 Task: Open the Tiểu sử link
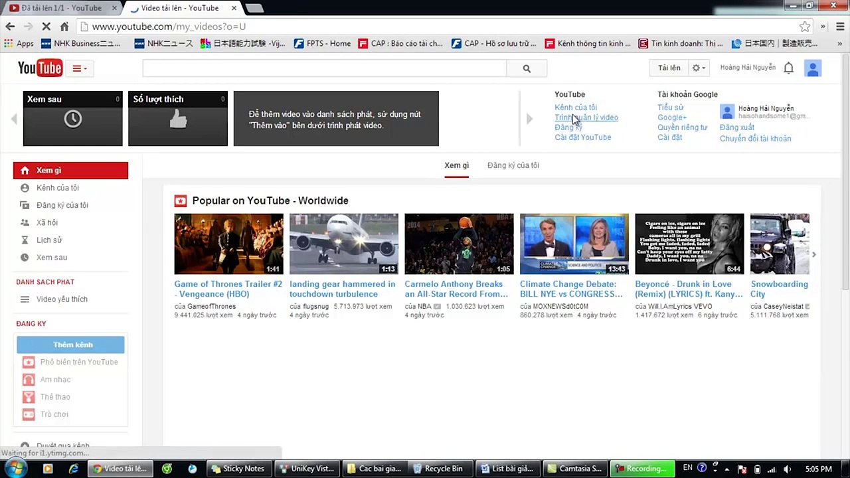(670, 107)
